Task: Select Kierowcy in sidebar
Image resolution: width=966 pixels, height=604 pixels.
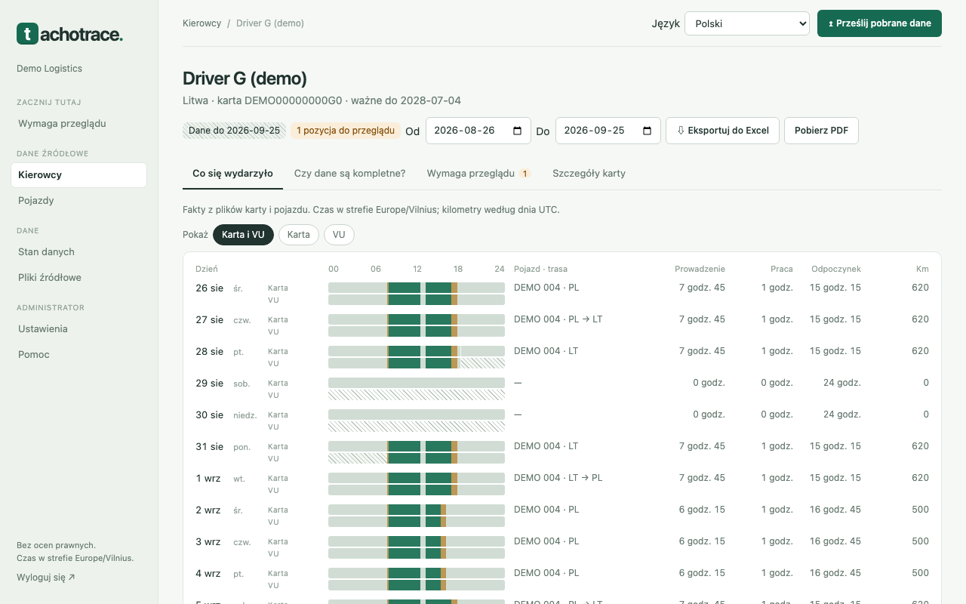Action: coord(78,174)
